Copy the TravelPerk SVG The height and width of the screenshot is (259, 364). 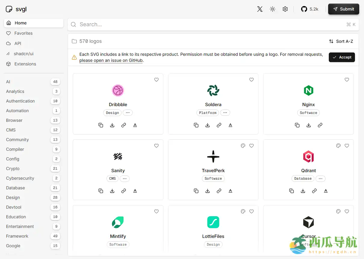point(196,191)
